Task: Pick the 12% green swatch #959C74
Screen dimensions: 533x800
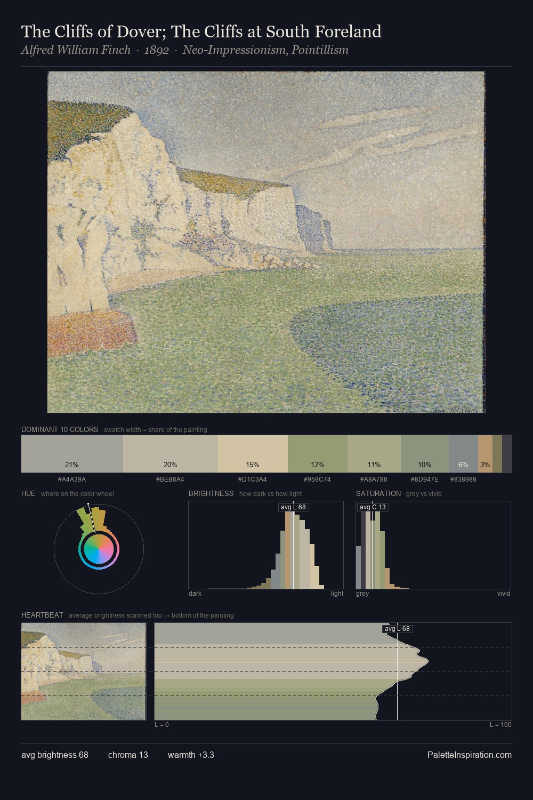Action: click(318, 454)
